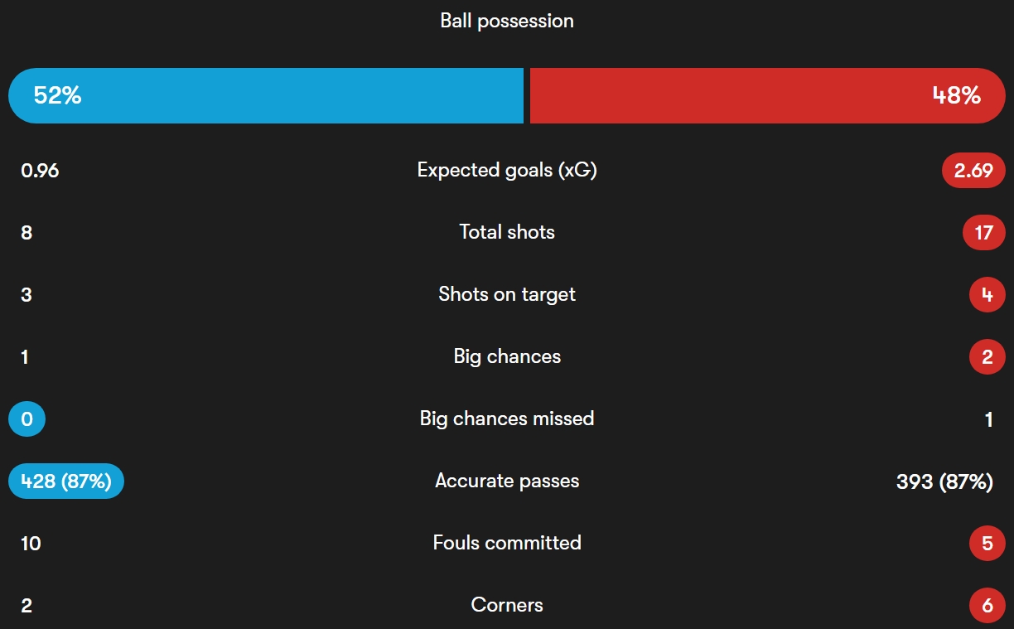Click the red 2 big chances badge
The height and width of the screenshot is (629, 1014).
[x=987, y=357]
